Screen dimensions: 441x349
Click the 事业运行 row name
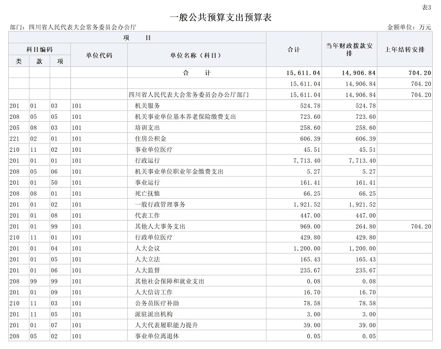(x=147, y=182)
